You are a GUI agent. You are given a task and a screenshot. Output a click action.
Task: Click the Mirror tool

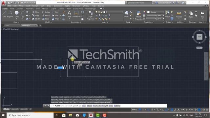pos(46,15)
